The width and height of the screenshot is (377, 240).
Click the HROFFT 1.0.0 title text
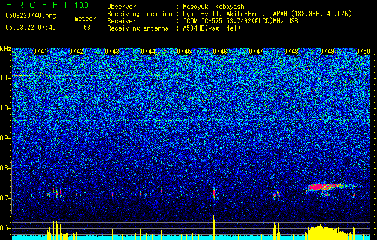point(47,5)
